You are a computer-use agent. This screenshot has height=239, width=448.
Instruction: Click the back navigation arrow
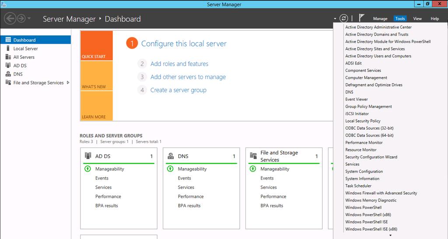(x=10, y=18)
